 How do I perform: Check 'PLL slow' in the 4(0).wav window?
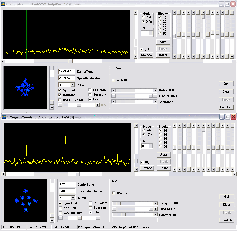click(90, 203)
